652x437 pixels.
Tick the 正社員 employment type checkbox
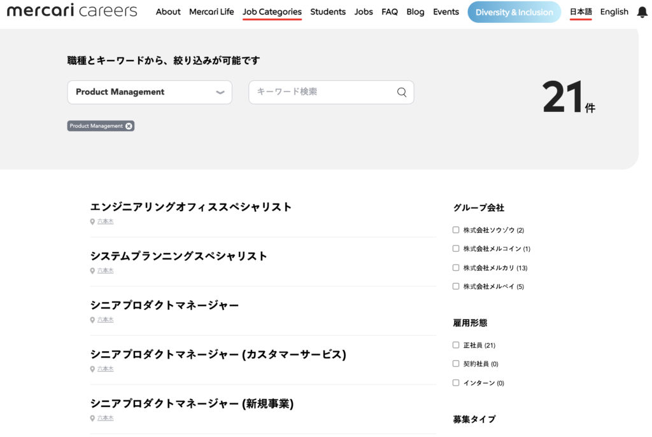pos(456,345)
